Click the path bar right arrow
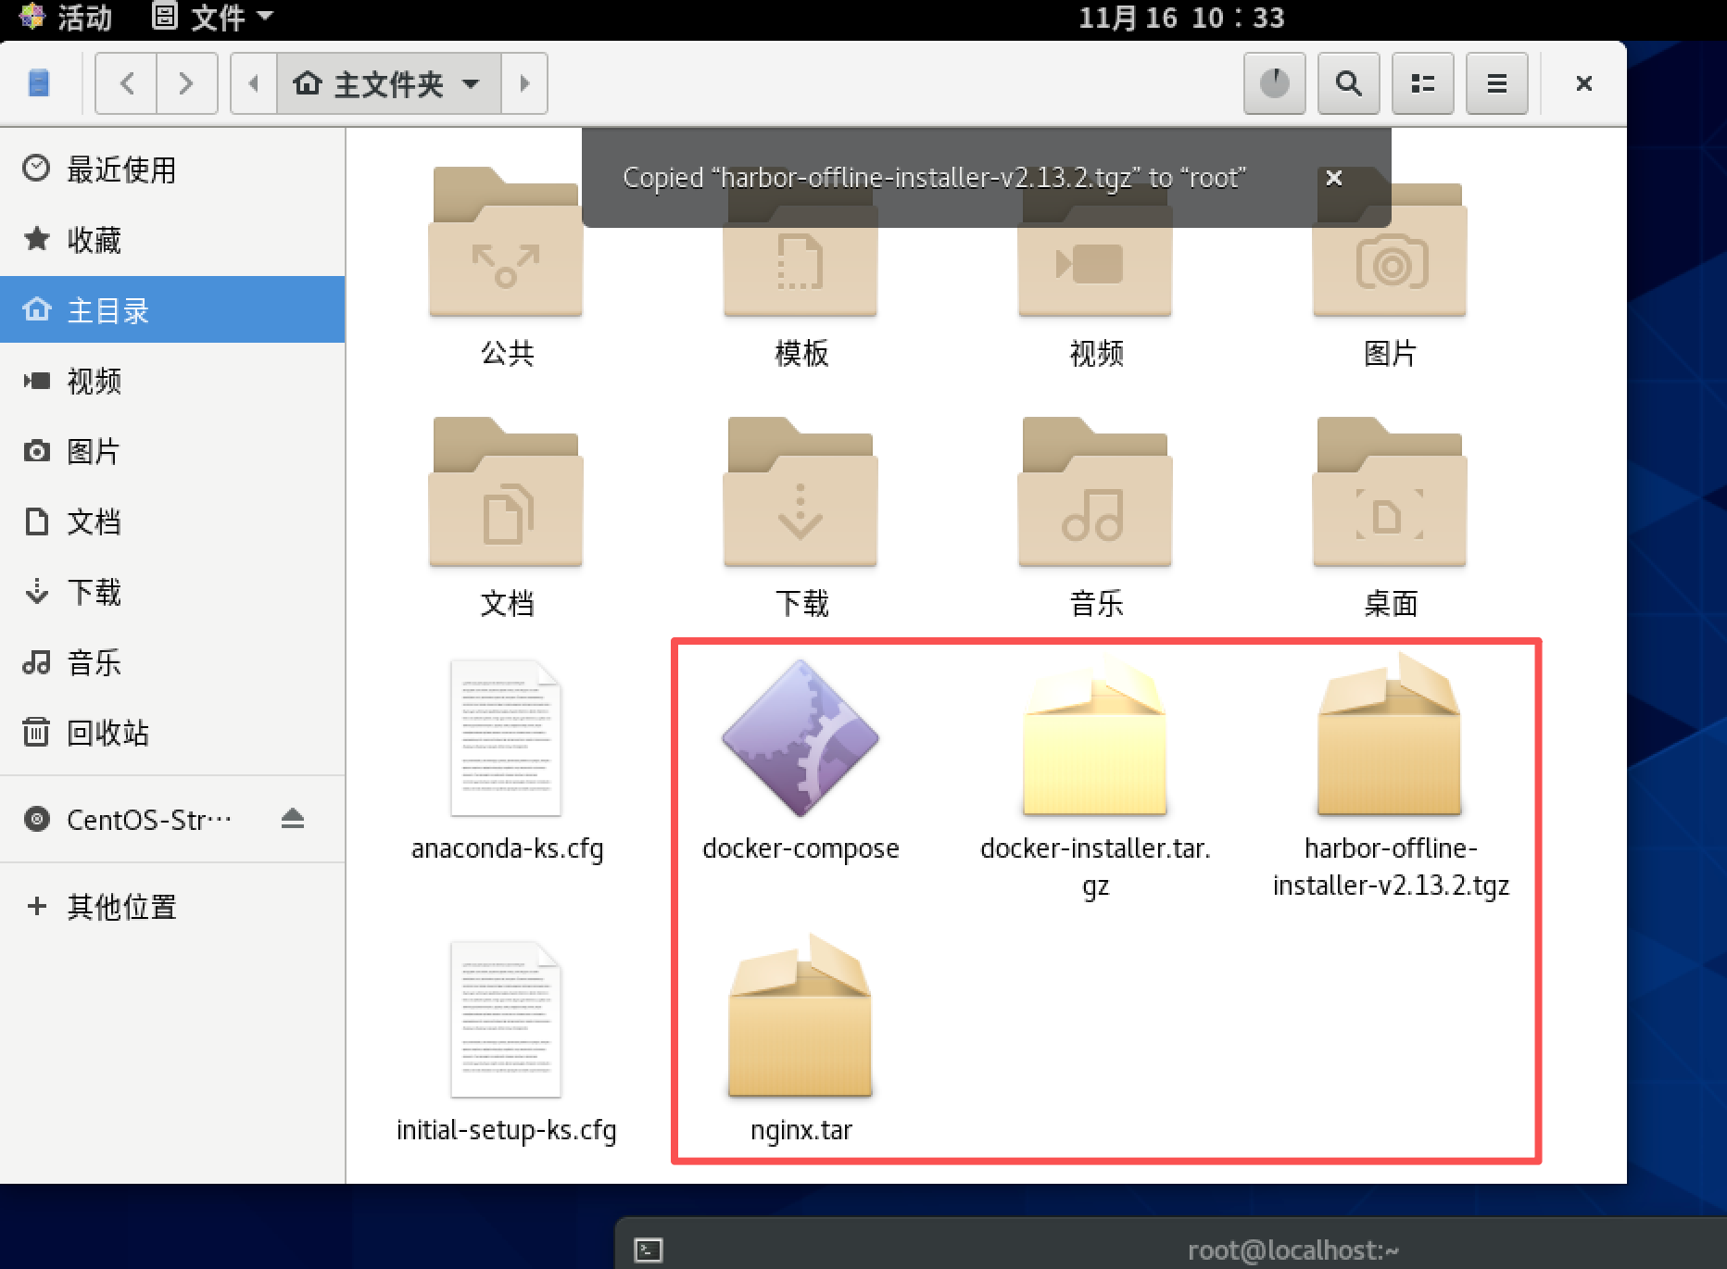 coord(524,83)
